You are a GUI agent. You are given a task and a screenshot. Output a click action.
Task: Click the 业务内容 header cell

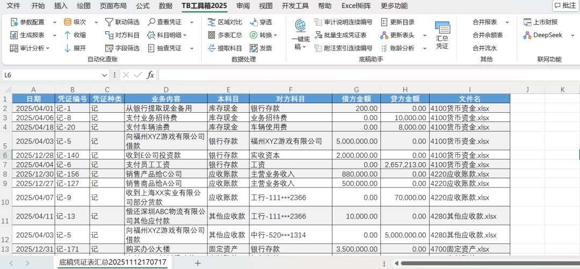(x=166, y=99)
